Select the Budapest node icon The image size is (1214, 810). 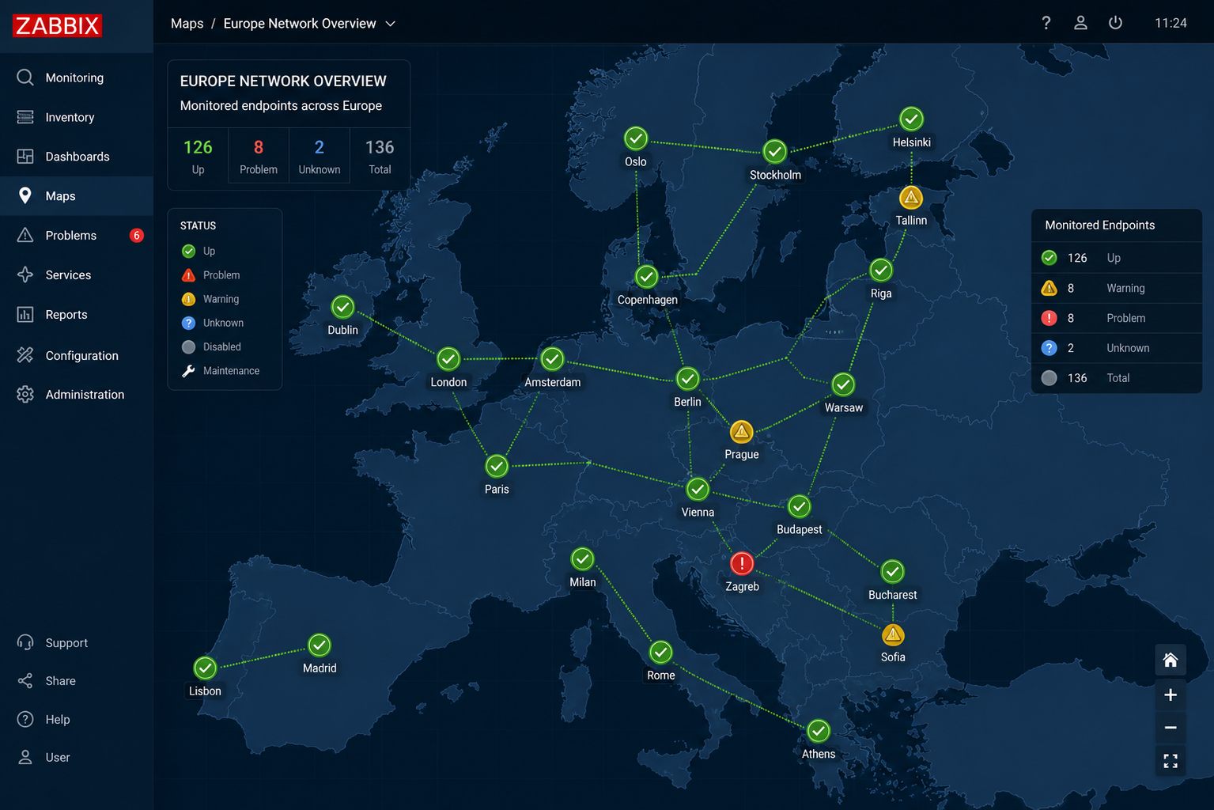799,506
